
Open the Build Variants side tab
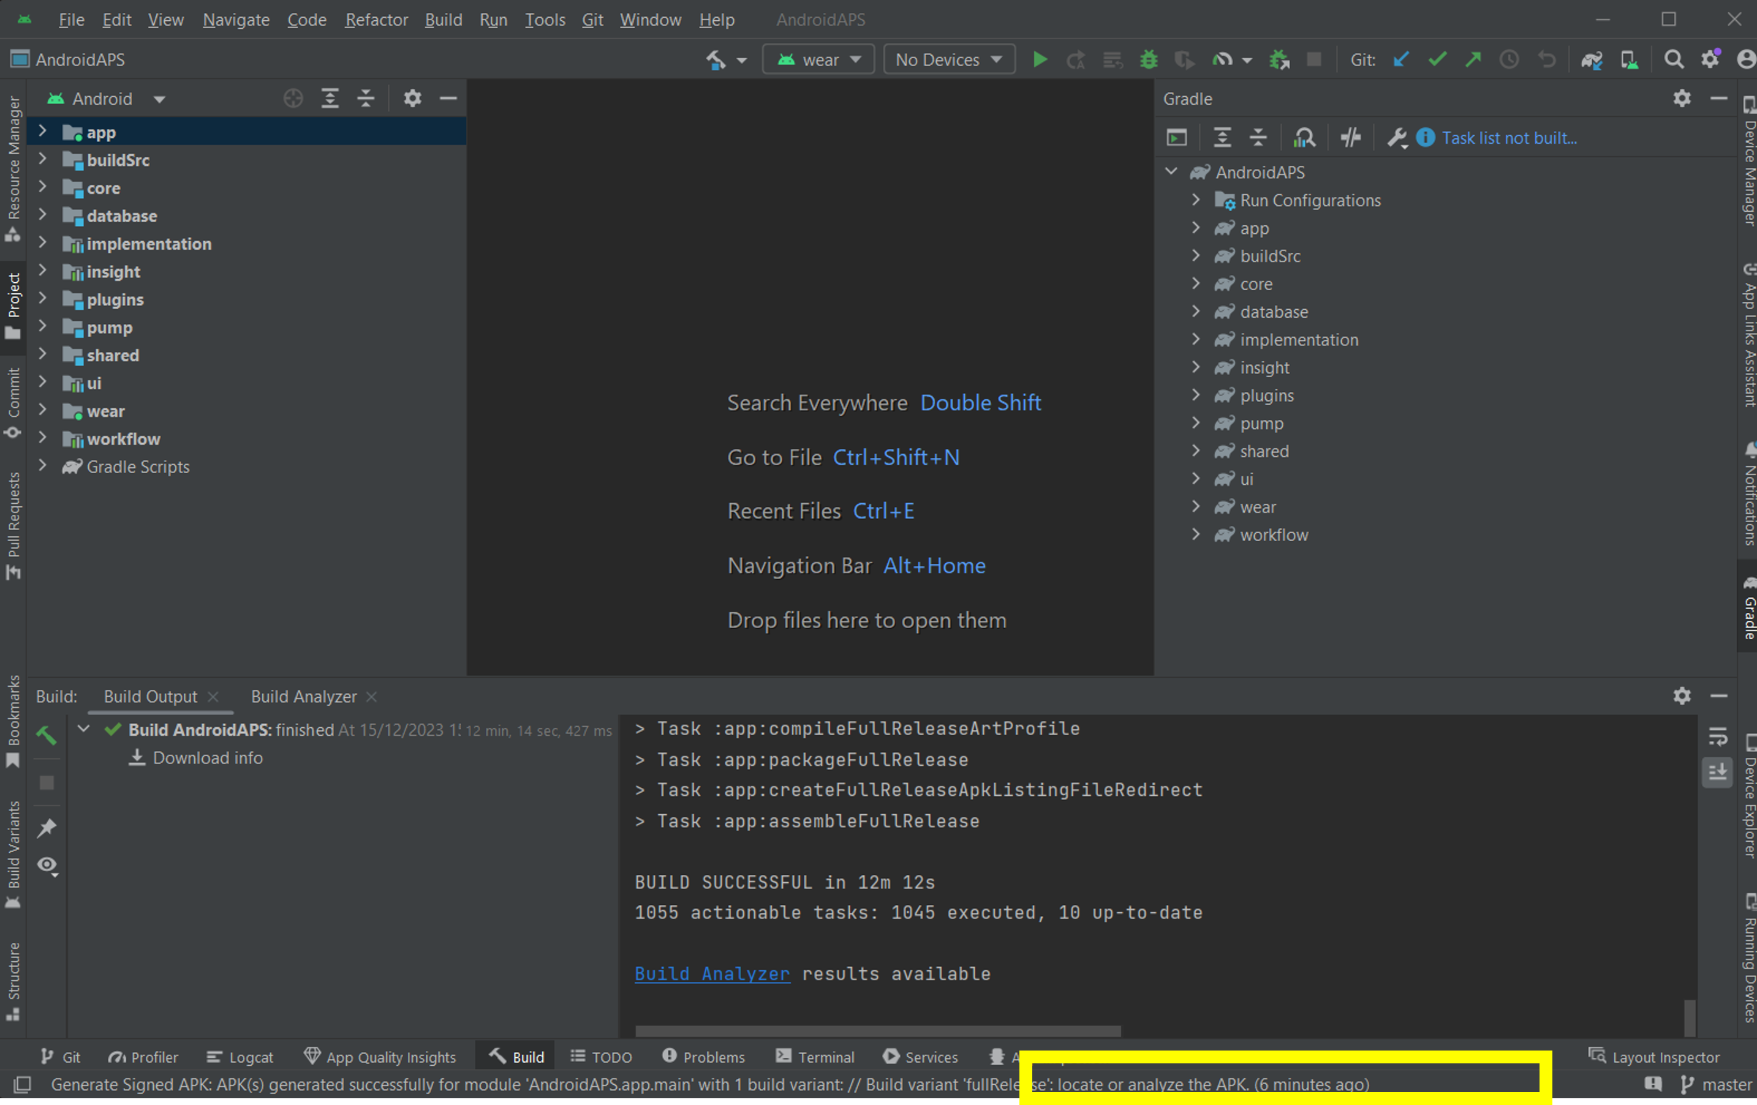pyautogui.click(x=13, y=854)
